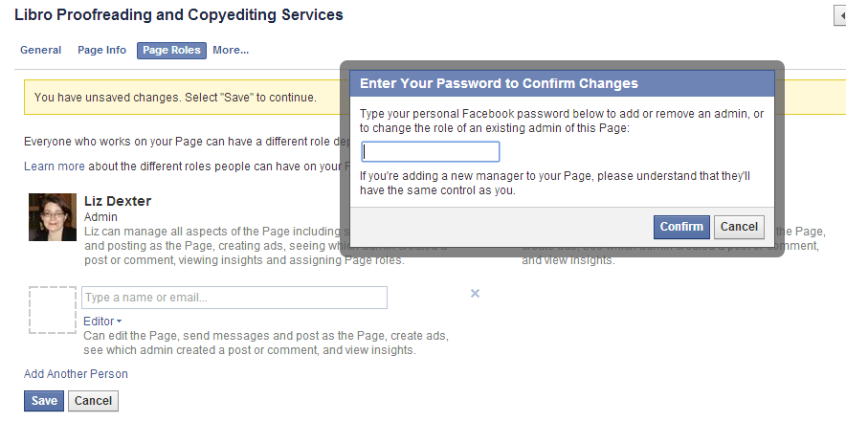Click the Save button below roles
Viewport: 846px width, 422px height.
tap(44, 401)
